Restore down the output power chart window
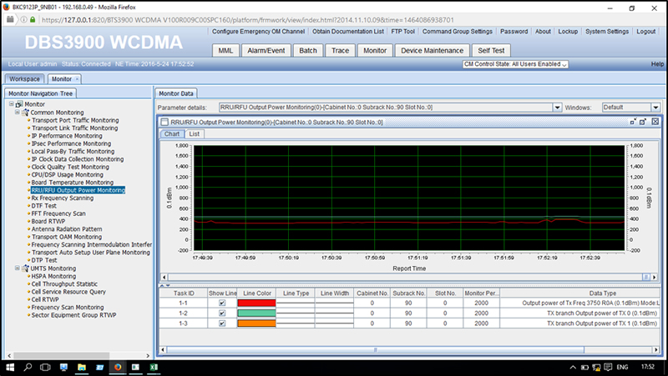The height and width of the screenshot is (376, 668). click(x=634, y=122)
